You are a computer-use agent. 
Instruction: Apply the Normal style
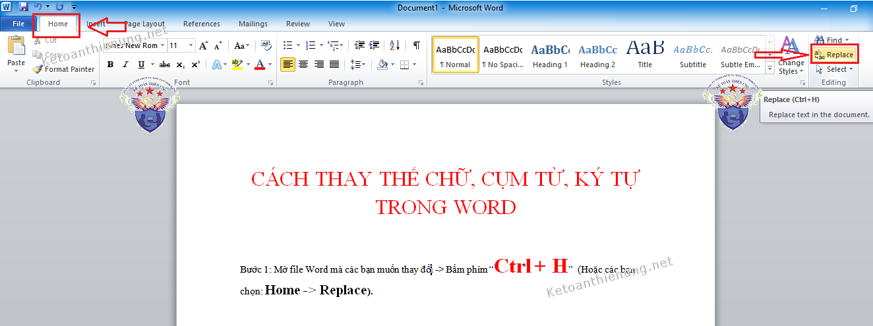[456, 55]
